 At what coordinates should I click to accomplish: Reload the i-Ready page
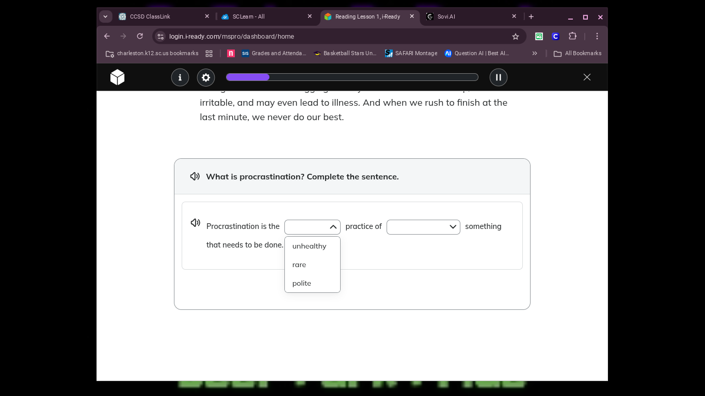tap(140, 36)
